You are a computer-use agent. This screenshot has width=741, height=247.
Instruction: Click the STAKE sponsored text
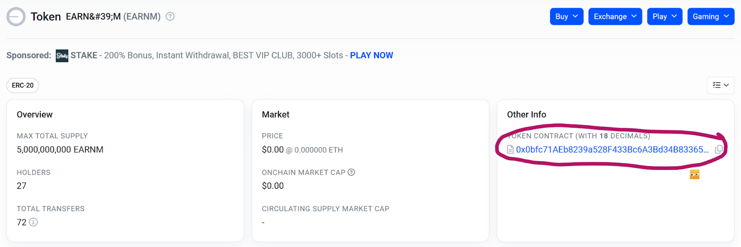pos(84,56)
